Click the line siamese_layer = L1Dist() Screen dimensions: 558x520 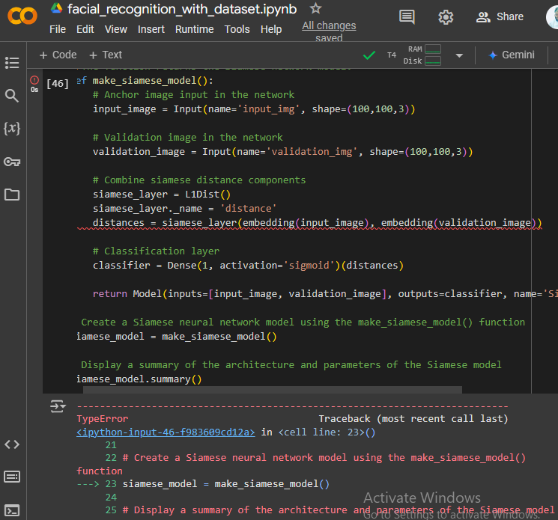coord(162,194)
